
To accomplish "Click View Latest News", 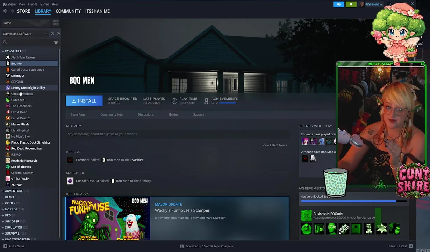I will (x=274, y=145).
